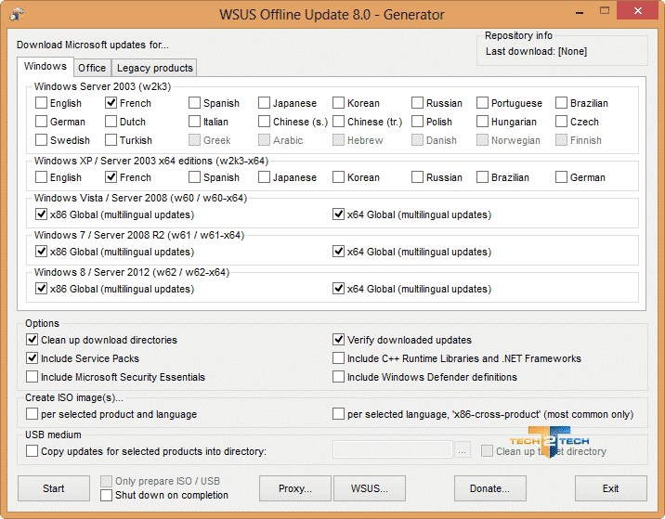Click the WSUS Offline Update app icon
This screenshot has width=665, height=519.
coord(17,14)
